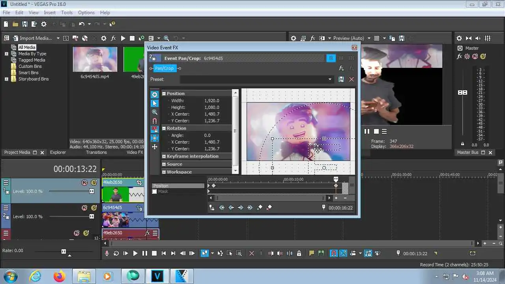Open the Edit menu
Viewport: 505px width, 284px height.
point(19,13)
